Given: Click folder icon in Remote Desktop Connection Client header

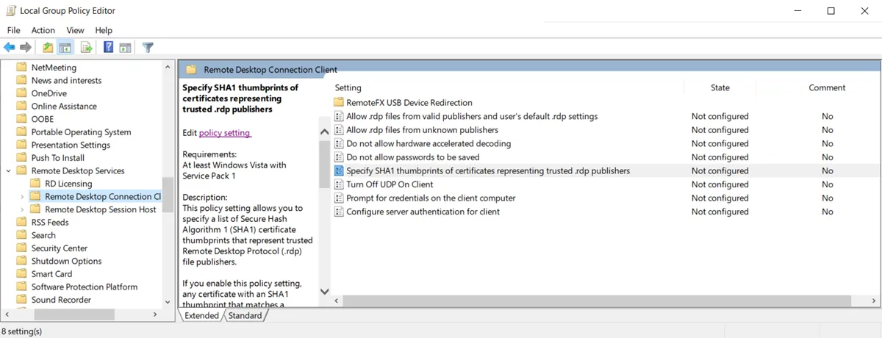Looking at the screenshot, I should coord(191,70).
